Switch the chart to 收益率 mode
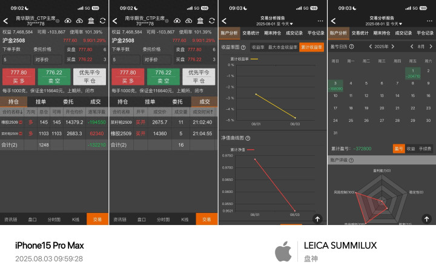Image resolution: width=436 pixels, height=276 pixels. click(x=258, y=47)
